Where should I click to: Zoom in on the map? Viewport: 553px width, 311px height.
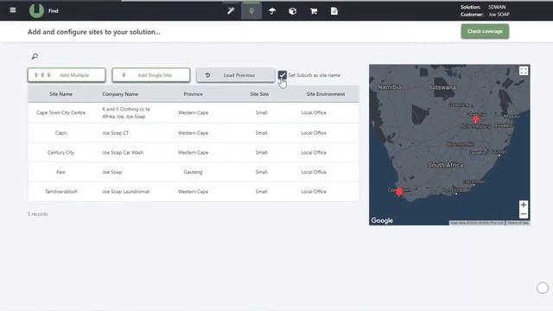(524, 205)
